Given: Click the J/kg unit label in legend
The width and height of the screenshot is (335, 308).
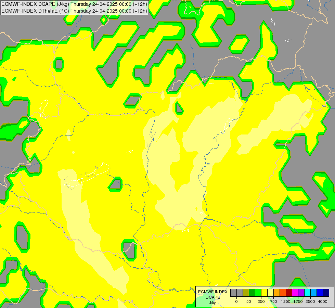Looking at the screenshot, I should tap(213, 303).
